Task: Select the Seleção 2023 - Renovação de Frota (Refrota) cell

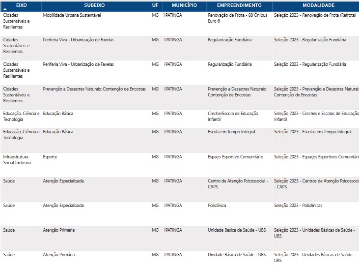Action: (x=314, y=15)
